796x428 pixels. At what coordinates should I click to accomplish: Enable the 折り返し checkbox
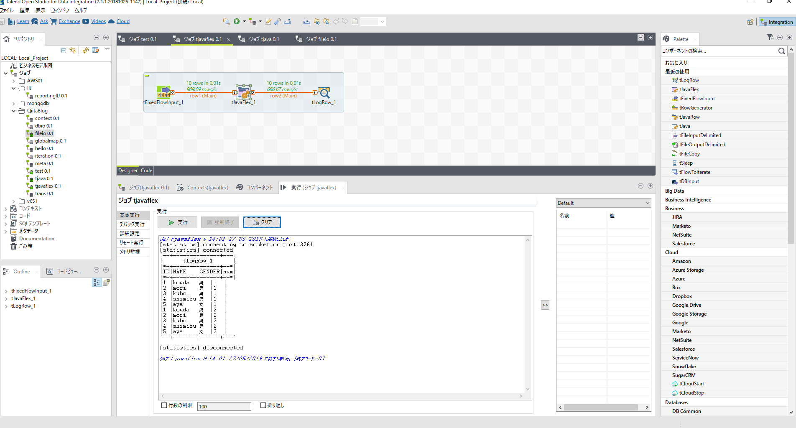[263, 405]
